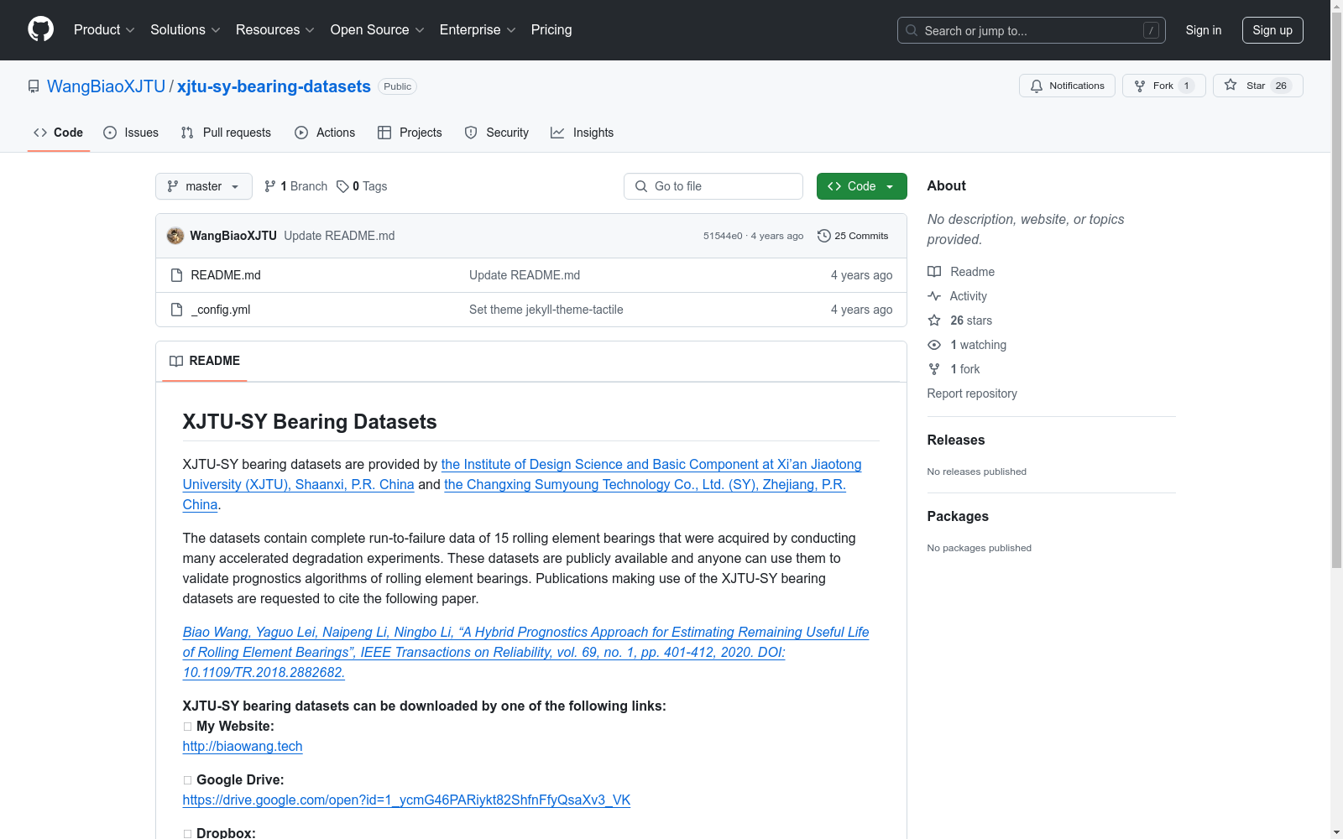Click the magnifier icon in Go to file
Screen dimensions: 1343x839
pos(641,186)
